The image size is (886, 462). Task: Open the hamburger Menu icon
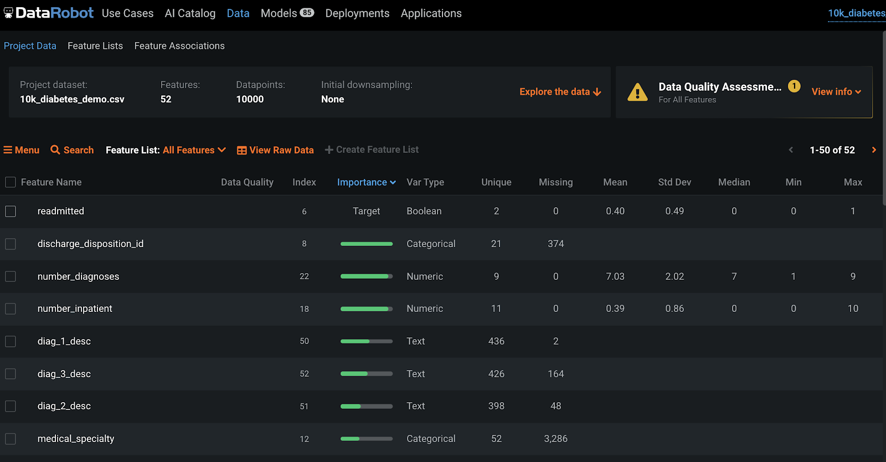[8, 150]
